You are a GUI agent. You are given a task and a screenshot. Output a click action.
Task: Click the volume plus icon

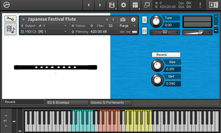[210, 33]
